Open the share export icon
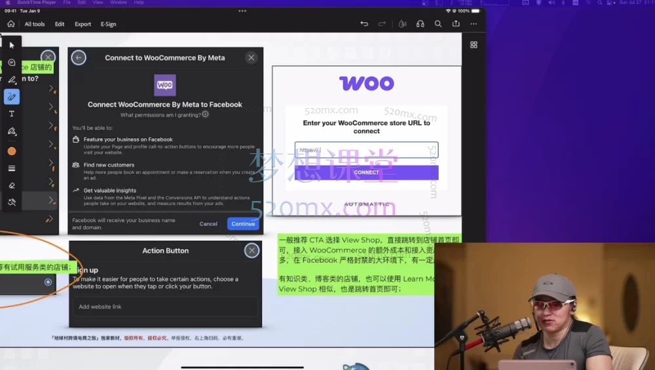Image resolution: width=655 pixels, height=370 pixels. point(456,24)
